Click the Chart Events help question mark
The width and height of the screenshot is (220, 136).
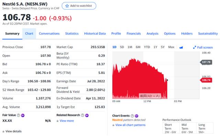click(x=132, y=116)
